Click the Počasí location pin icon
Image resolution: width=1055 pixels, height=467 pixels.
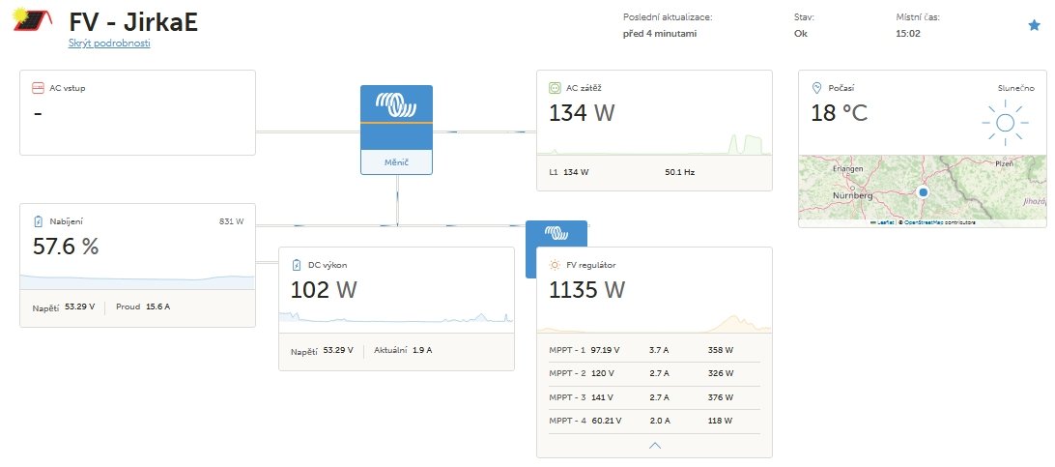(x=816, y=88)
